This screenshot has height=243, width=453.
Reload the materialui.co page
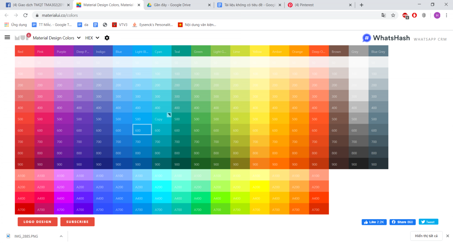(x=25, y=15)
